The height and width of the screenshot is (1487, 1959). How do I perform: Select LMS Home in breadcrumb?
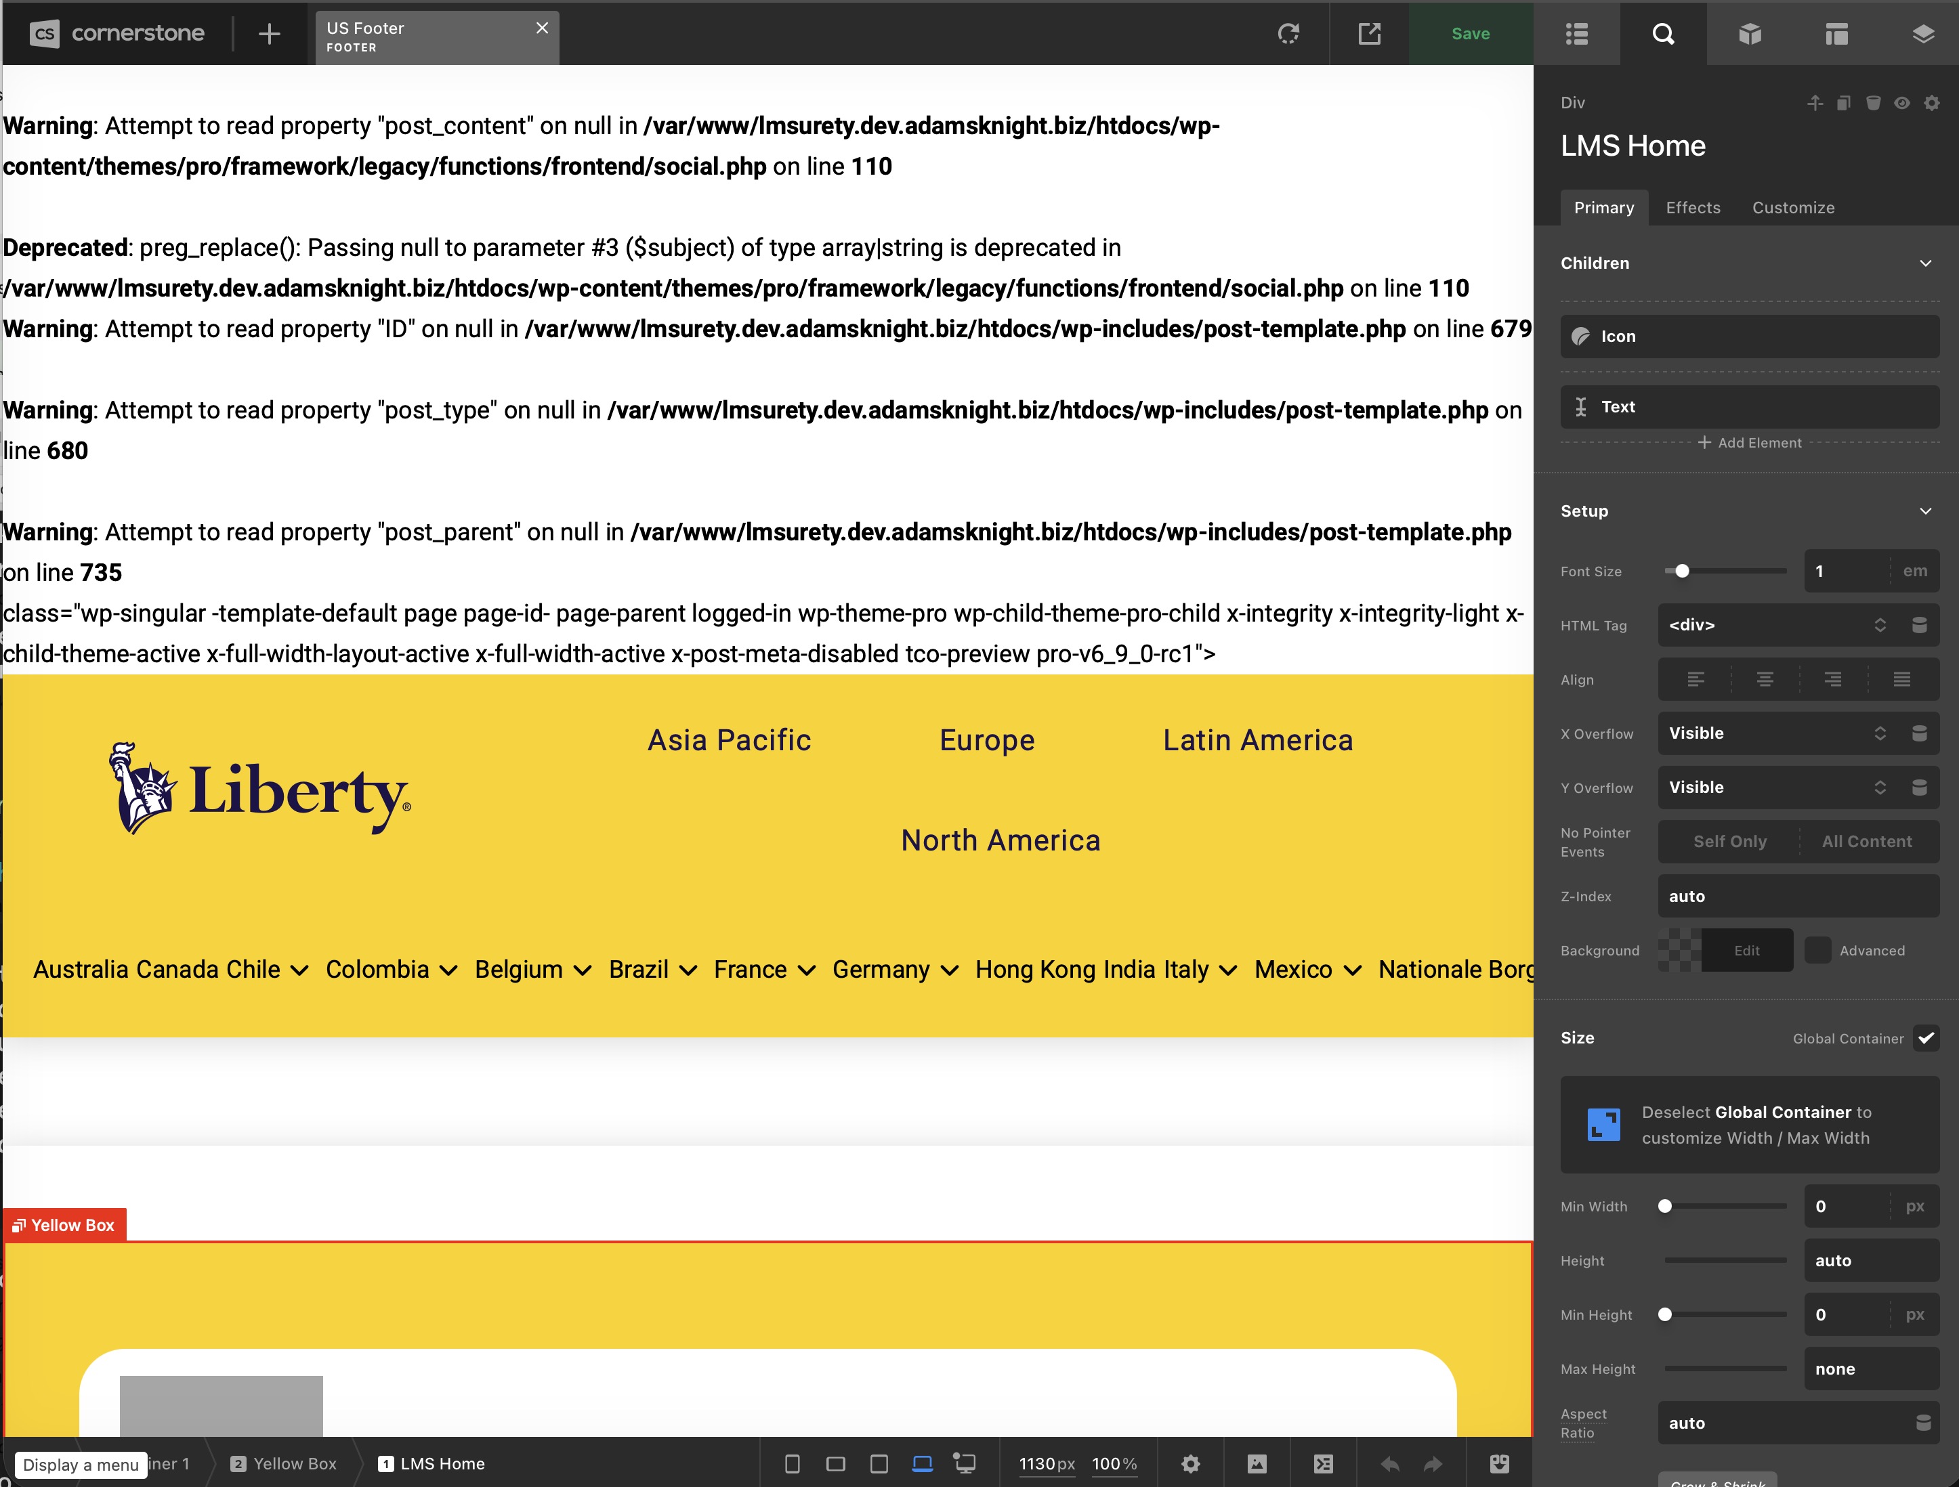click(x=432, y=1464)
